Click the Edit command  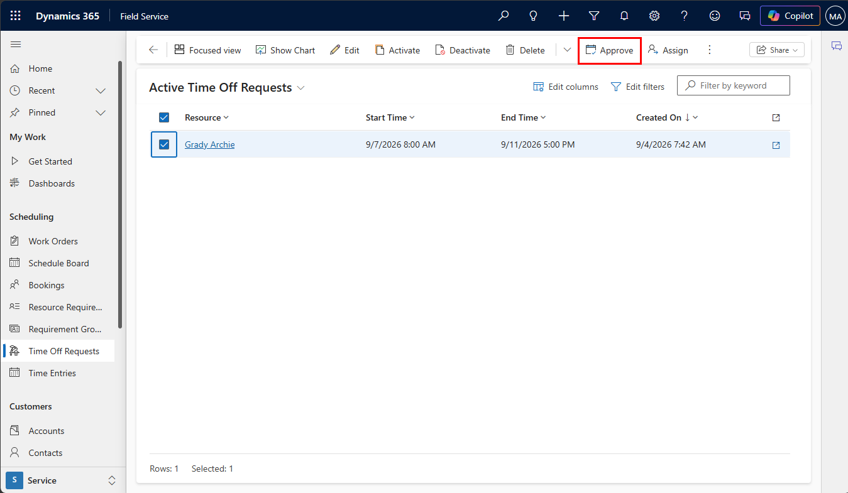[x=344, y=50]
